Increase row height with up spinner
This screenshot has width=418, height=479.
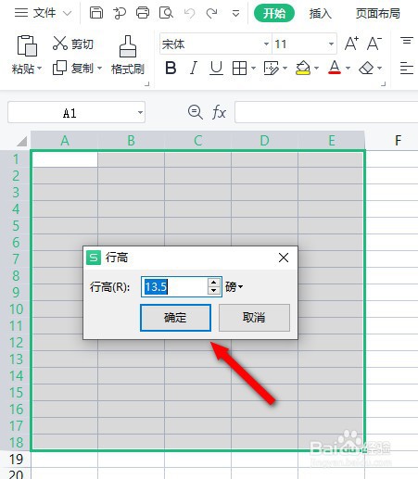214,283
